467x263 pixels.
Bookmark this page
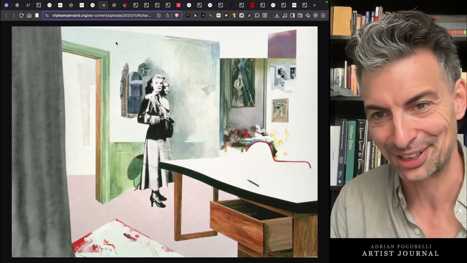pos(37,15)
